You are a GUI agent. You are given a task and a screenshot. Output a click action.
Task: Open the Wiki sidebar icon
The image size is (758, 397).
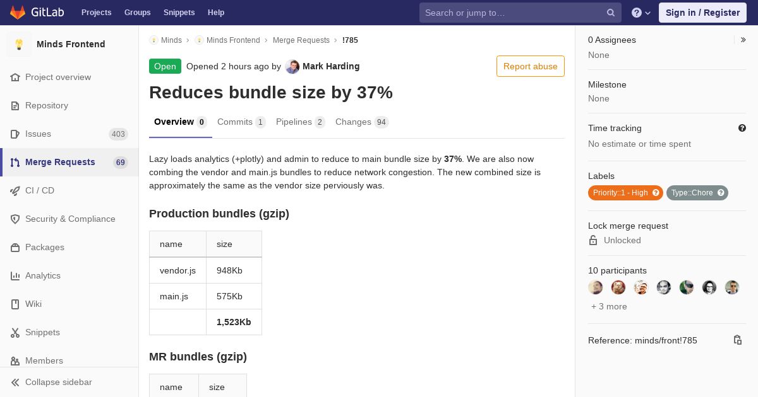[15, 304]
